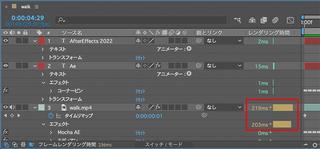Screen dimensions: 320x149
Task: Toggle shy switch on AfterEffects 2022 layer
Action: (138, 41)
